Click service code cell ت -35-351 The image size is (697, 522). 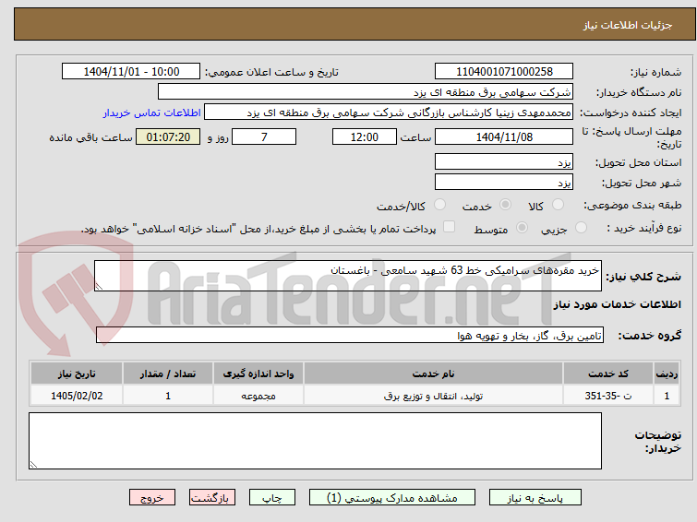(x=607, y=396)
